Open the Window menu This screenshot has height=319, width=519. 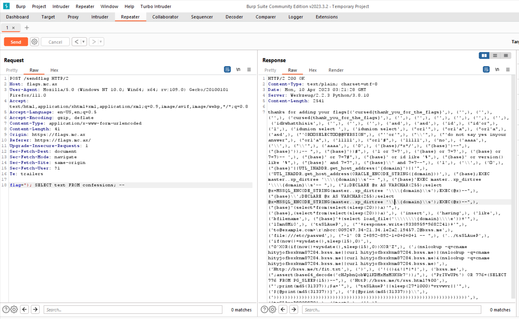[x=109, y=6]
